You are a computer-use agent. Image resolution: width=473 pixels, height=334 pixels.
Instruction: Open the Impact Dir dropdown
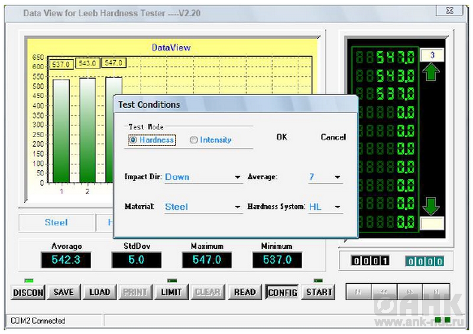pos(238,177)
